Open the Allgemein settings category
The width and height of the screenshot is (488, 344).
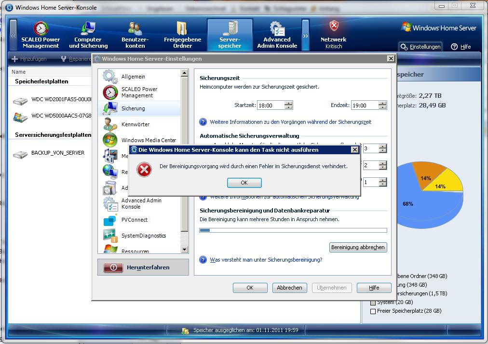pyautogui.click(x=133, y=77)
